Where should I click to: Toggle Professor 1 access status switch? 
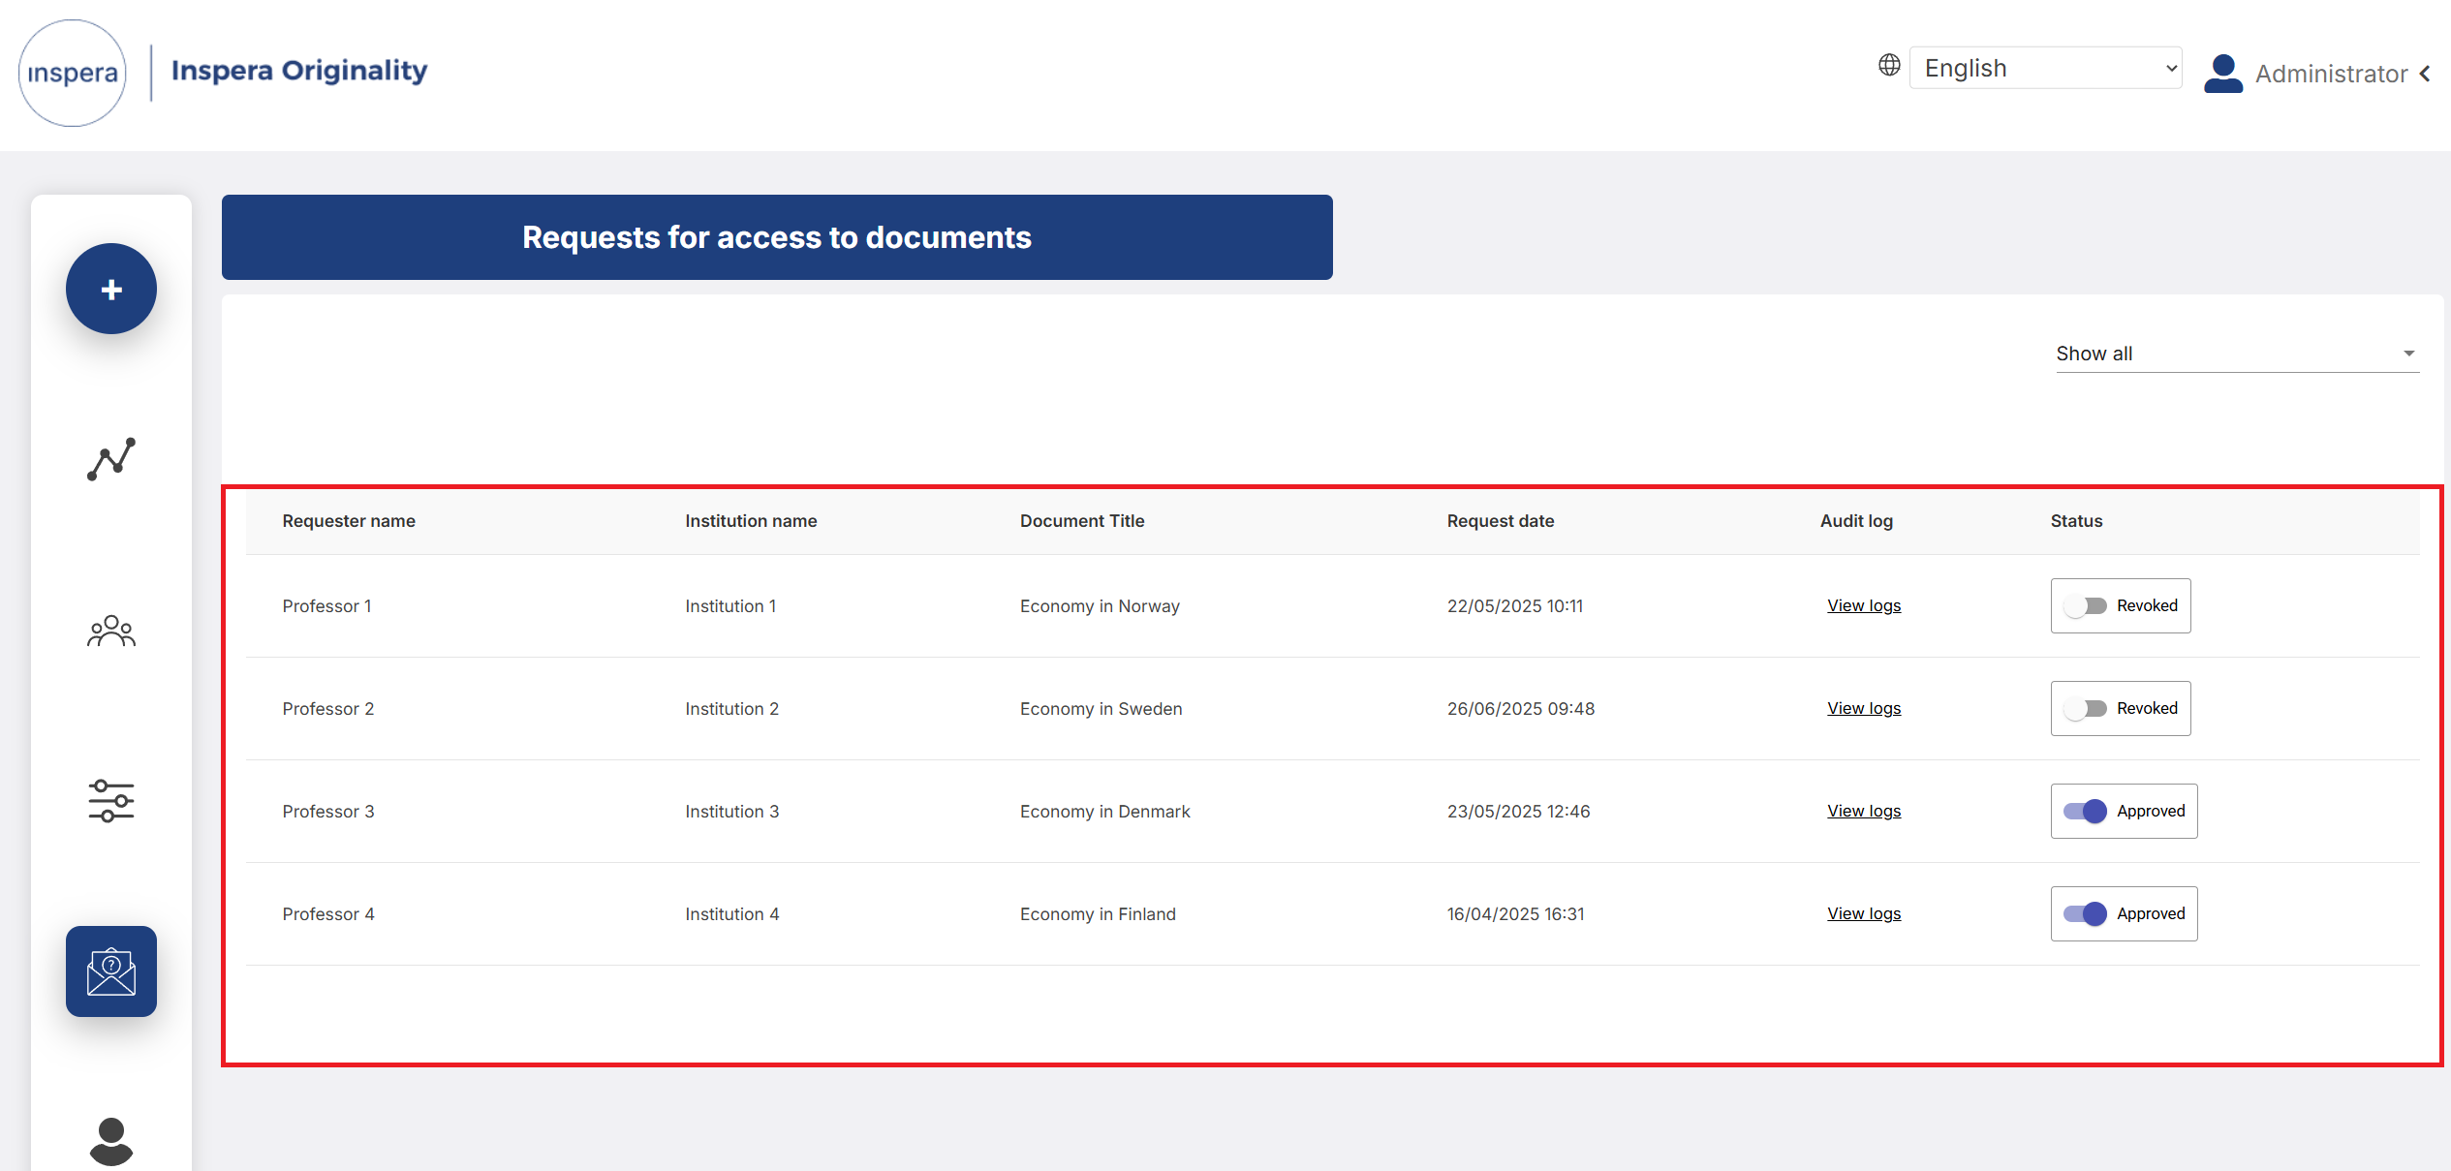[2085, 605]
